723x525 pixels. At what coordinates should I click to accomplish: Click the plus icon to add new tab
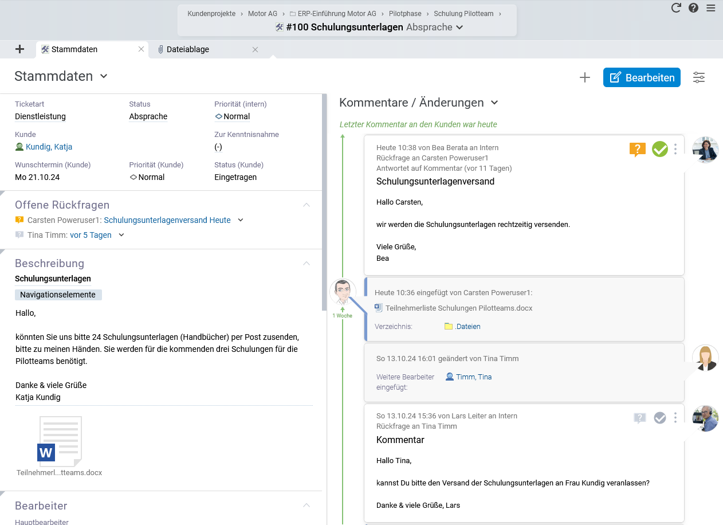[19, 49]
